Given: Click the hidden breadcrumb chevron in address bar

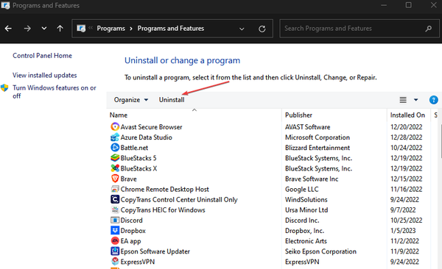Looking at the screenshot, I should 91,28.
